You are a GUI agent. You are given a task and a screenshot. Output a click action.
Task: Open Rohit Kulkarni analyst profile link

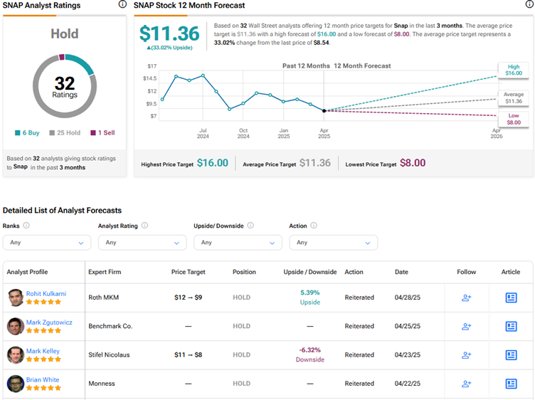point(46,293)
